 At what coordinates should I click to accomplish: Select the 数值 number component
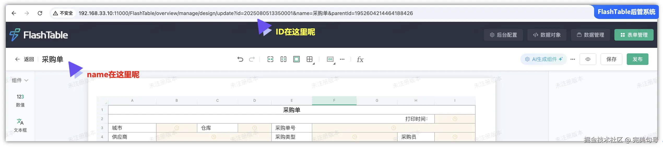[20, 100]
